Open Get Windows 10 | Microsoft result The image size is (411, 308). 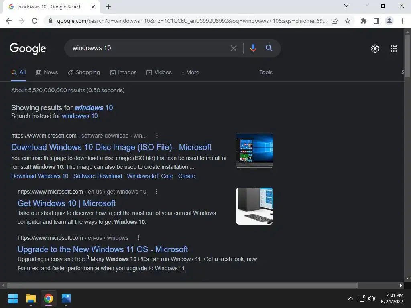pos(67,203)
